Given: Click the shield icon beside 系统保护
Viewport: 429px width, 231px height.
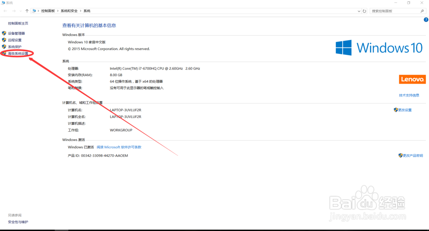Looking at the screenshot, I should [4, 46].
